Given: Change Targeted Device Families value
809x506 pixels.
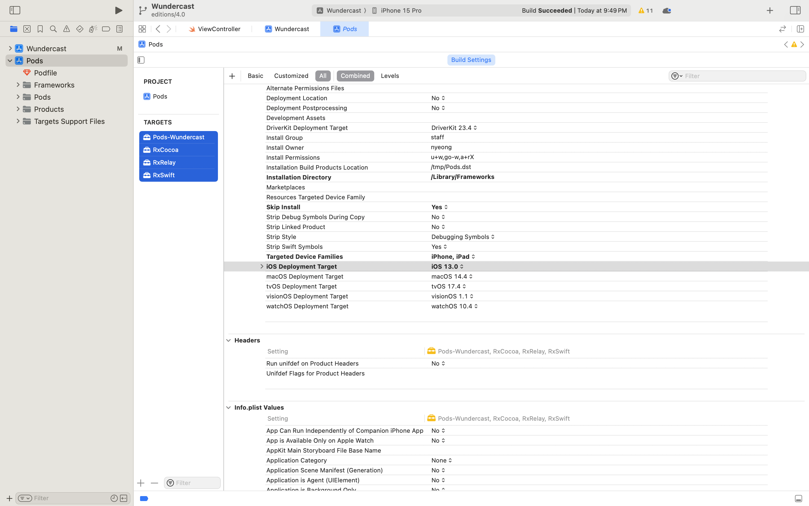Looking at the screenshot, I should click(453, 257).
